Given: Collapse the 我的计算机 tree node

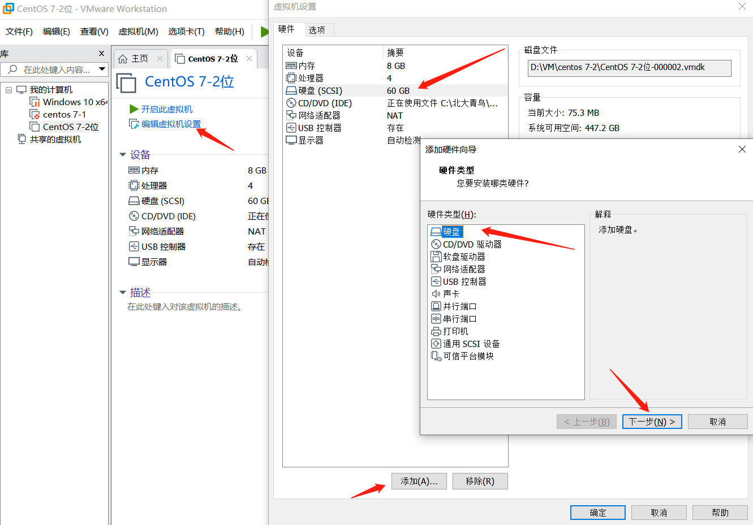Looking at the screenshot, I should coord(8,90).
